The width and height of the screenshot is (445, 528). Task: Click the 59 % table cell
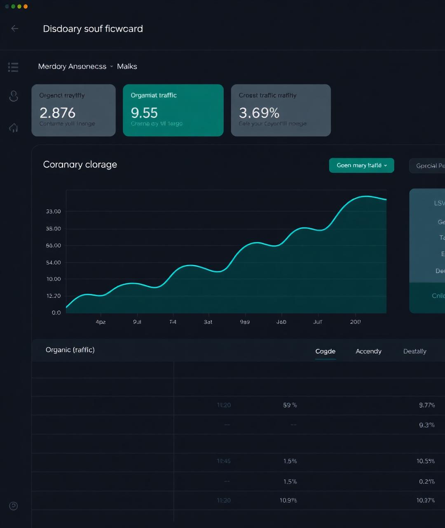pyautogui.click(x=290, y=405)
